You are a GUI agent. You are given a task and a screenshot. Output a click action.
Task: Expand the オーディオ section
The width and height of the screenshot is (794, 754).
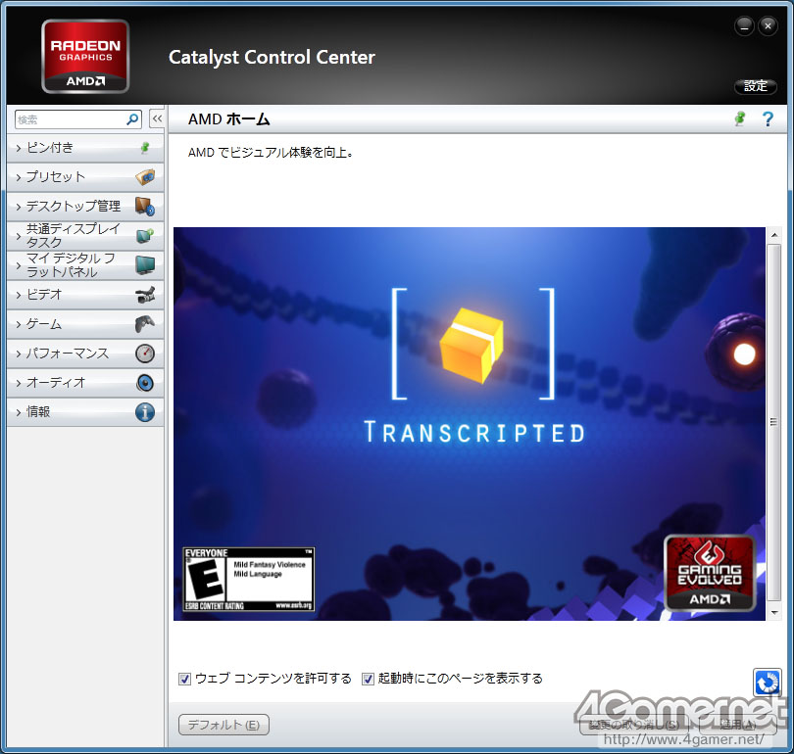click(x=85, y=382)
